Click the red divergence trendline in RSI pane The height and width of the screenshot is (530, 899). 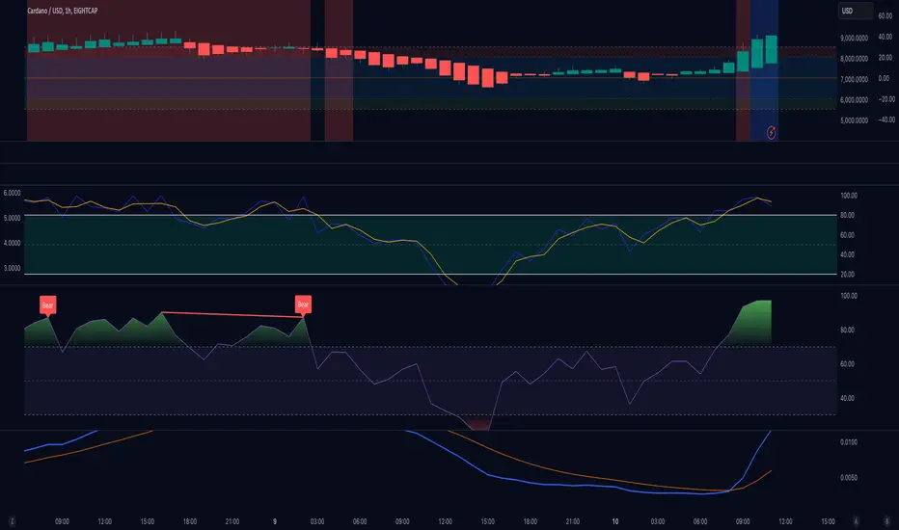click(232, 314)
